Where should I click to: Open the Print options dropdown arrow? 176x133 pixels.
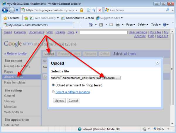coord(123,24)
